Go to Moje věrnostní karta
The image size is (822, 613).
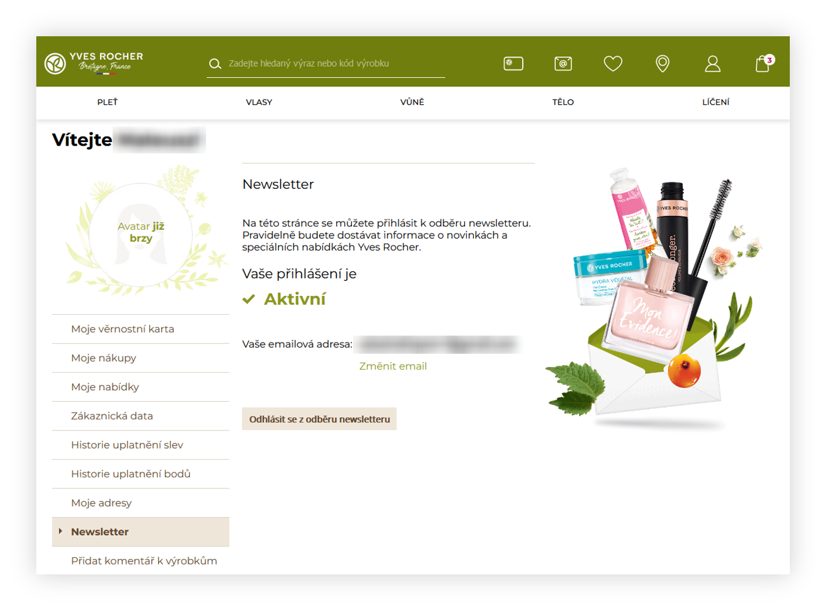point(141,329)
